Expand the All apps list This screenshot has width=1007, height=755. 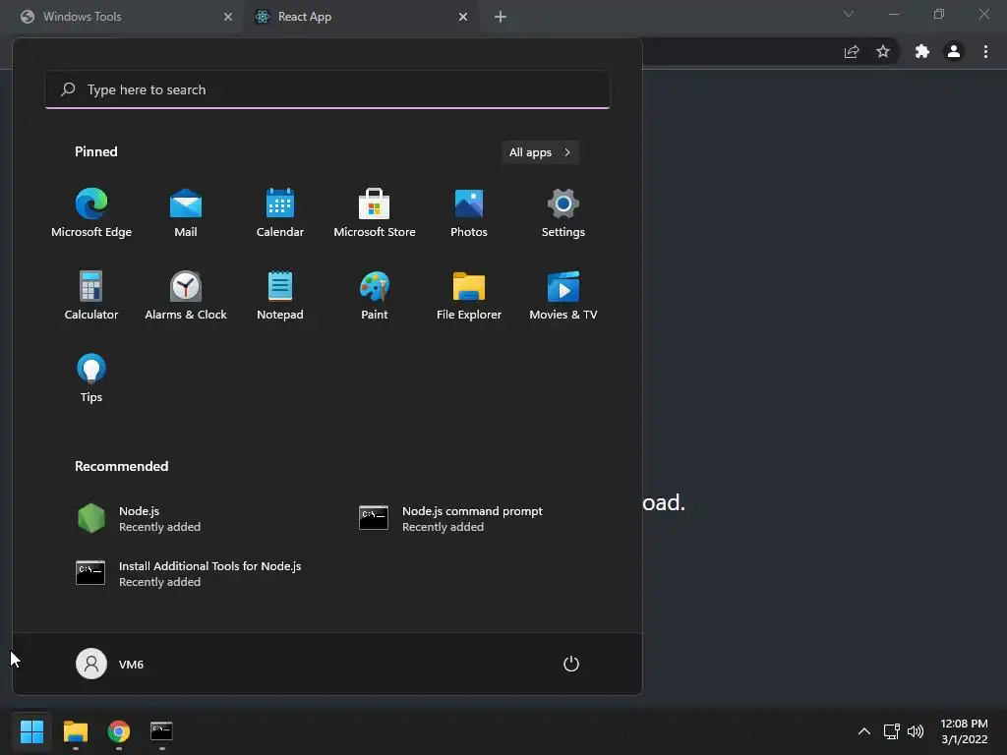(x=540, y=152)
